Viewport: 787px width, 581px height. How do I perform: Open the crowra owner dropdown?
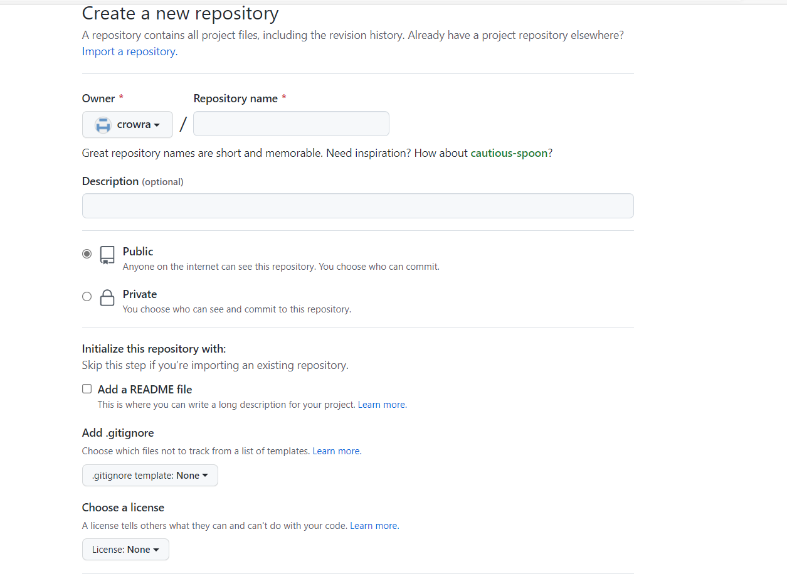[127, 125]
